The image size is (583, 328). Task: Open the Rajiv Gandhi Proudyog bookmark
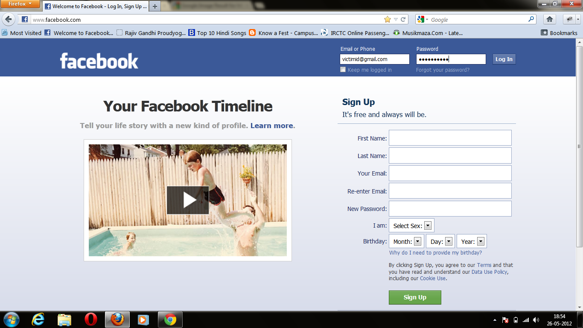tap(151, 33)
